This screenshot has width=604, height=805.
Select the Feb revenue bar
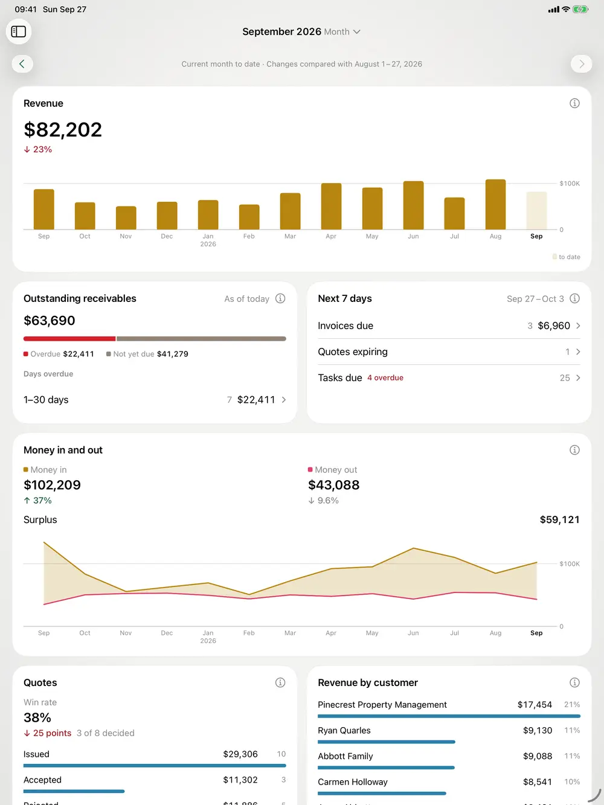(x=249, y=217)
